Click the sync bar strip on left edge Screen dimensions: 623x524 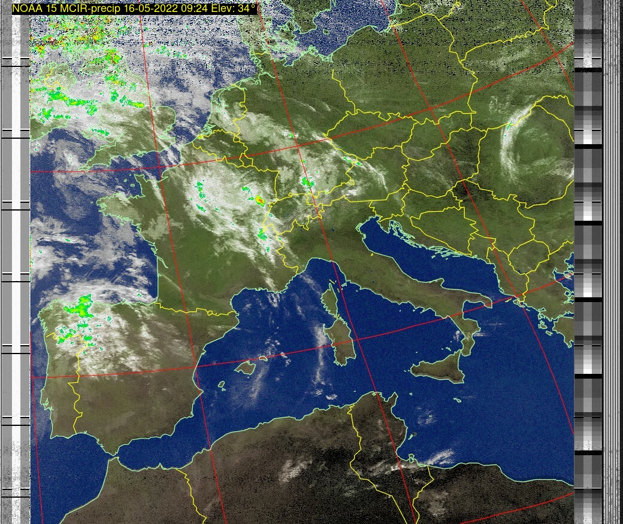[16, 263]
